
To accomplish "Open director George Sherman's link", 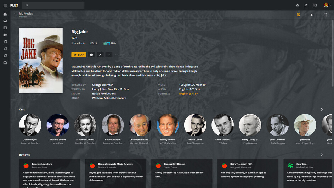I will pos(103,85).
